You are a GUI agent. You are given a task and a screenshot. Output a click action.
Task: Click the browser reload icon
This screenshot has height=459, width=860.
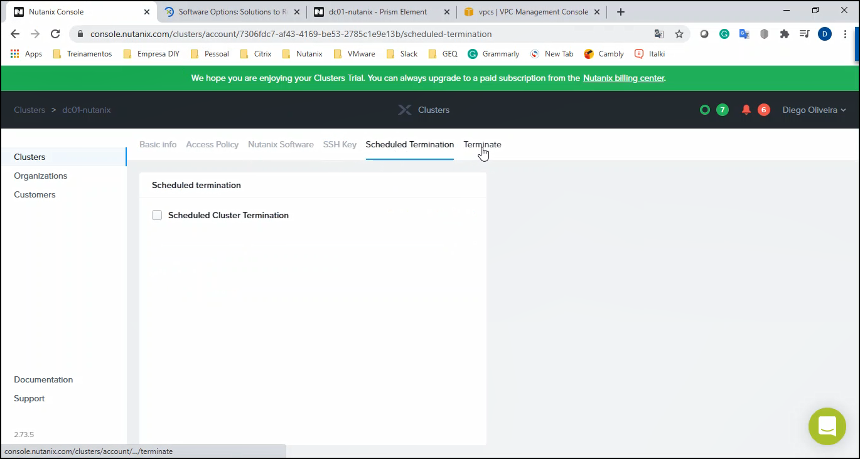point(55,34)
